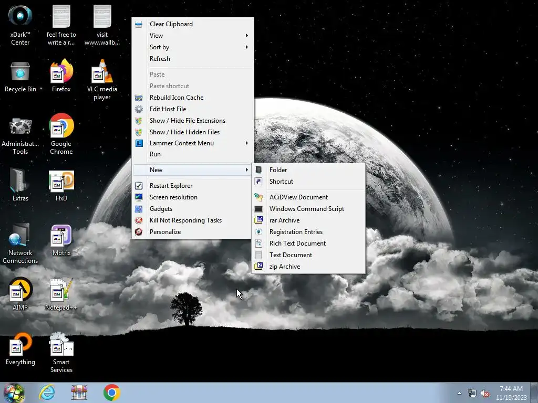This screenshot has height=403, width=538.
Task: Open the xDark Center desktop icon
Action: (20, 25)
